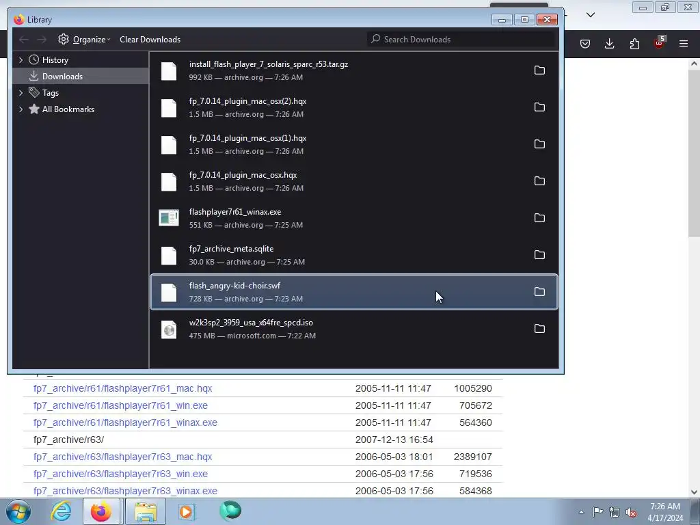
Task: Click the 1005290 size cell
Action: 473,388
